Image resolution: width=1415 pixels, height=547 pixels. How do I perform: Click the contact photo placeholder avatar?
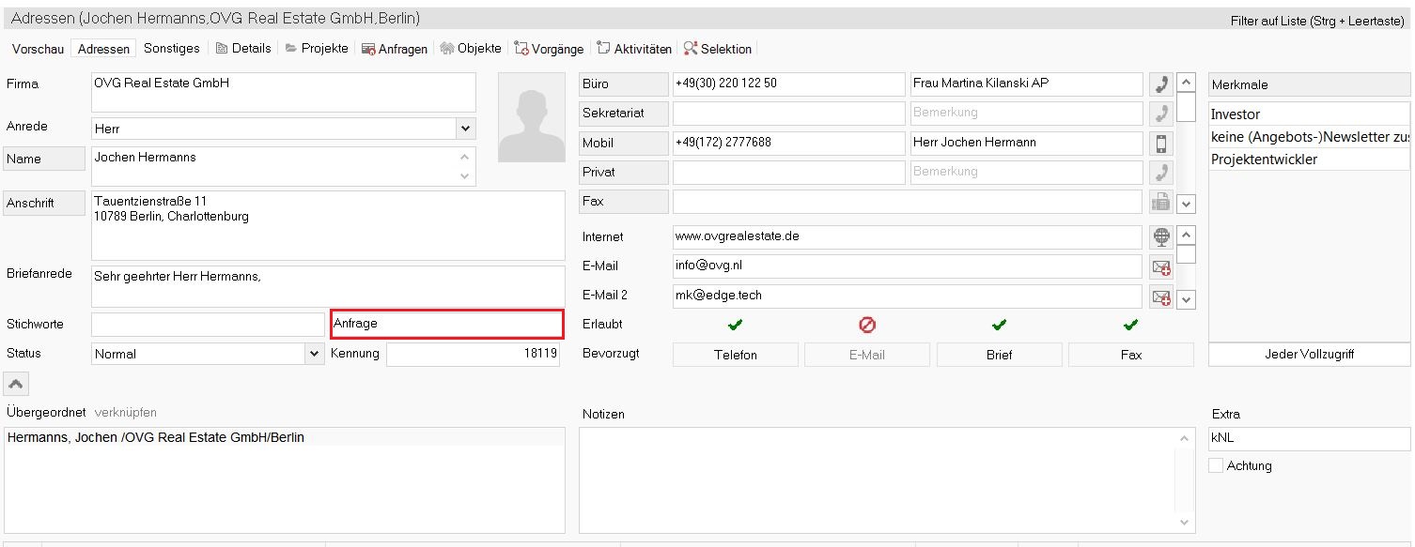(x=532, y=117)
